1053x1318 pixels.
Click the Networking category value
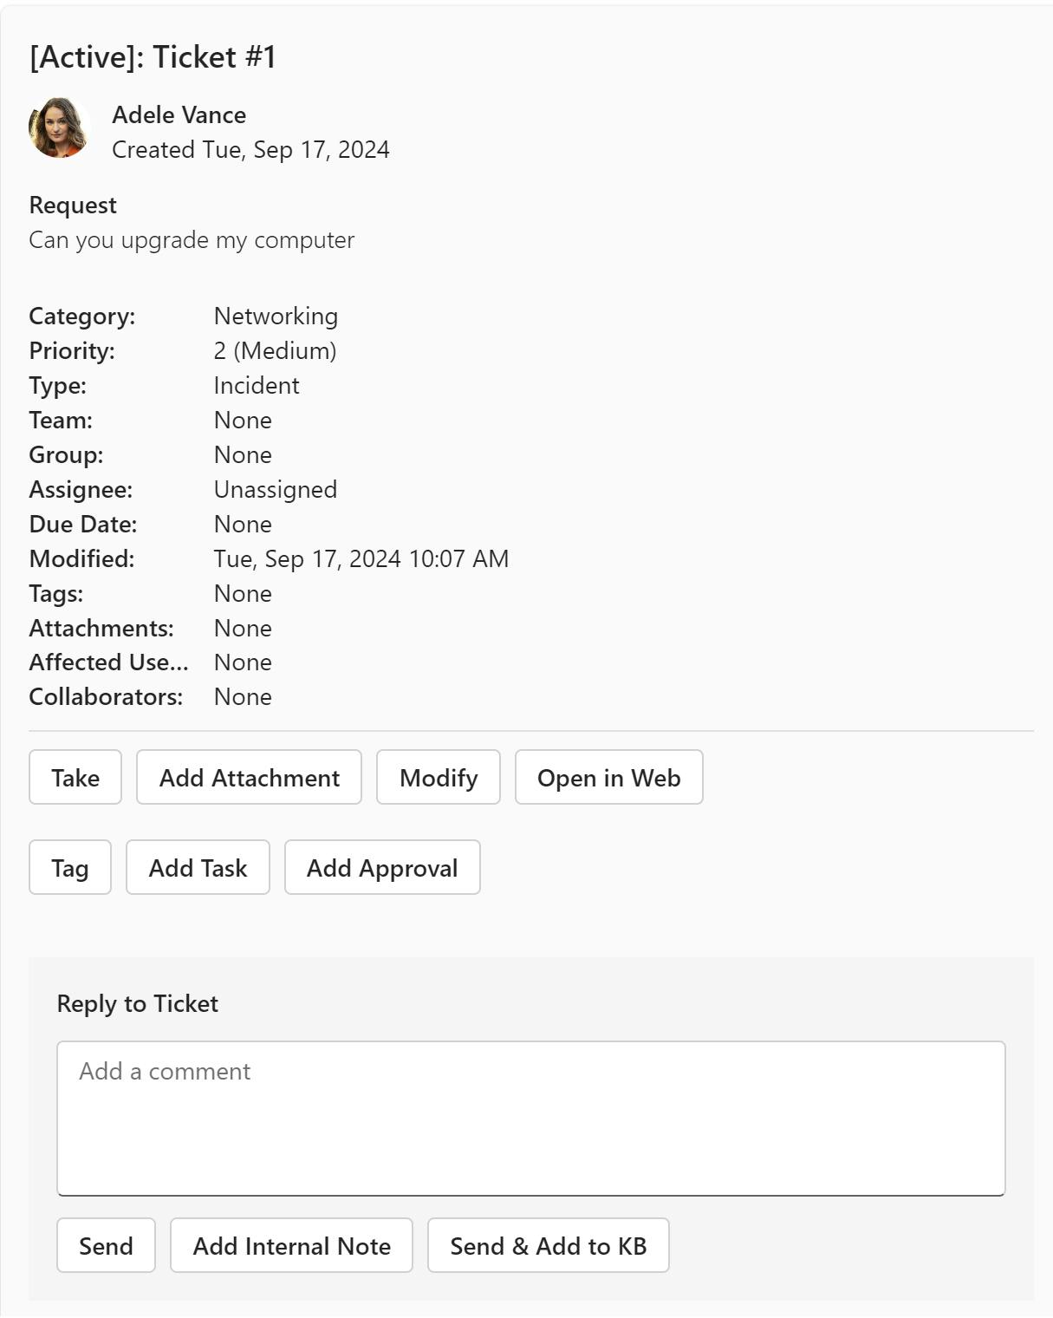pyautogui.click(x=276, y=316)
